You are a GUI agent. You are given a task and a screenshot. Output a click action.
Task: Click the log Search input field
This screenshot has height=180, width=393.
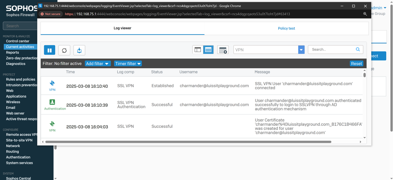(332, 49)
